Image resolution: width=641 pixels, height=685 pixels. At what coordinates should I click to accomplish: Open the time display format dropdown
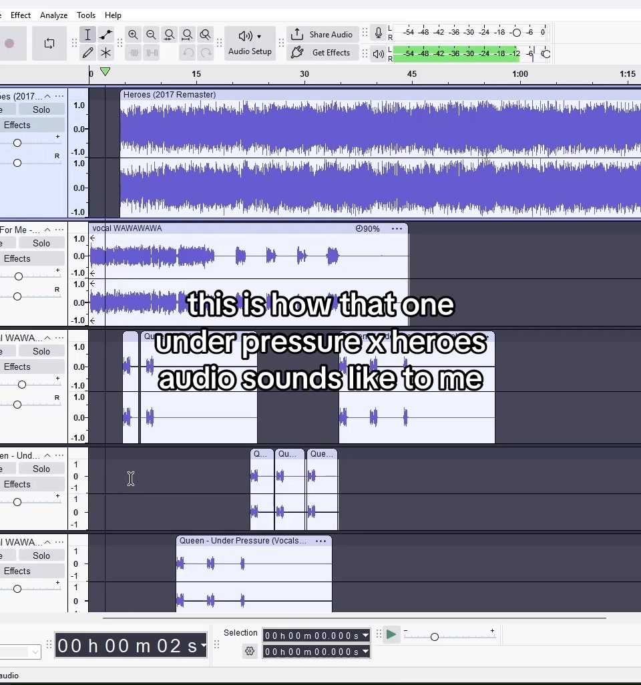[203, 645]
